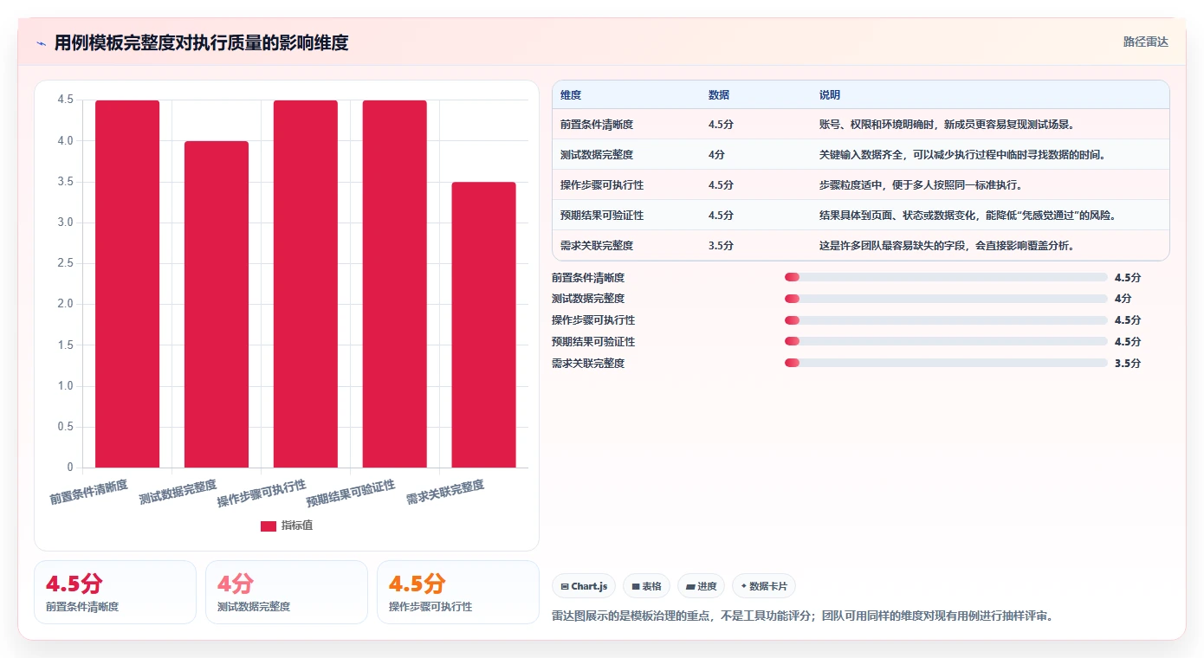The width and height of the screenshot is (1204, 658).
Task: Select the 测试数据完整度 bar in chart
Action: 217,304
